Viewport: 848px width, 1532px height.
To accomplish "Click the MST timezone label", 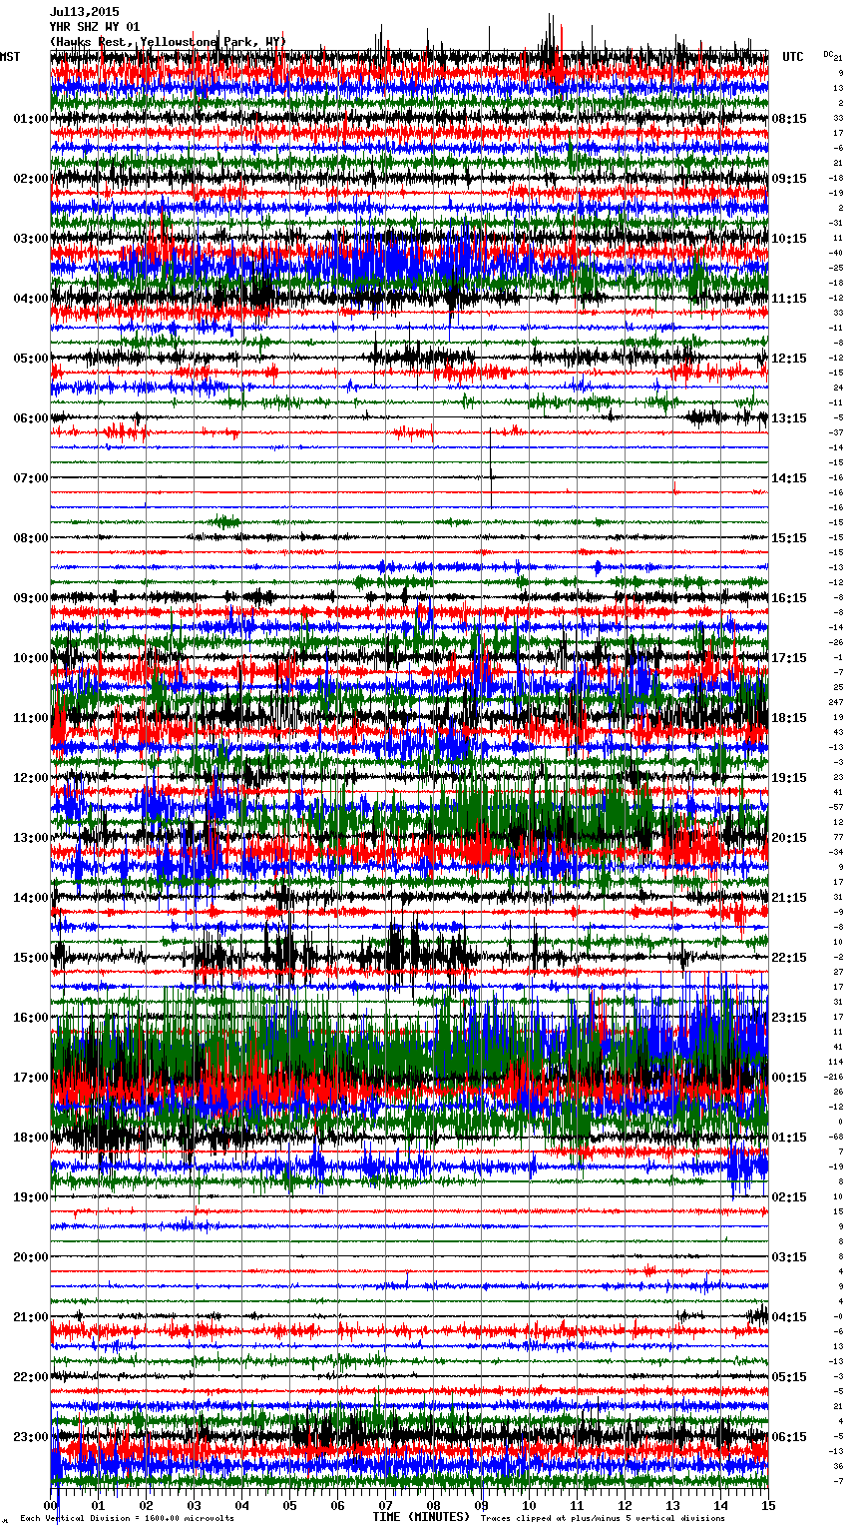I will tap(10, 57).
